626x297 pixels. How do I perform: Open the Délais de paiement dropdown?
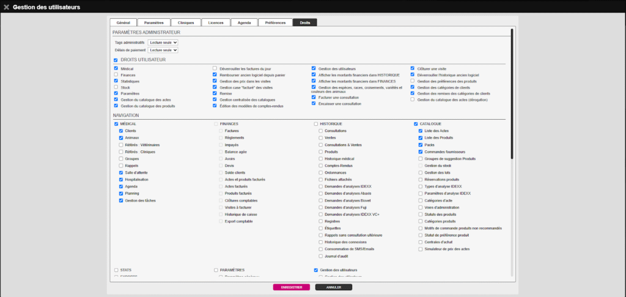[x=163, y=50]
